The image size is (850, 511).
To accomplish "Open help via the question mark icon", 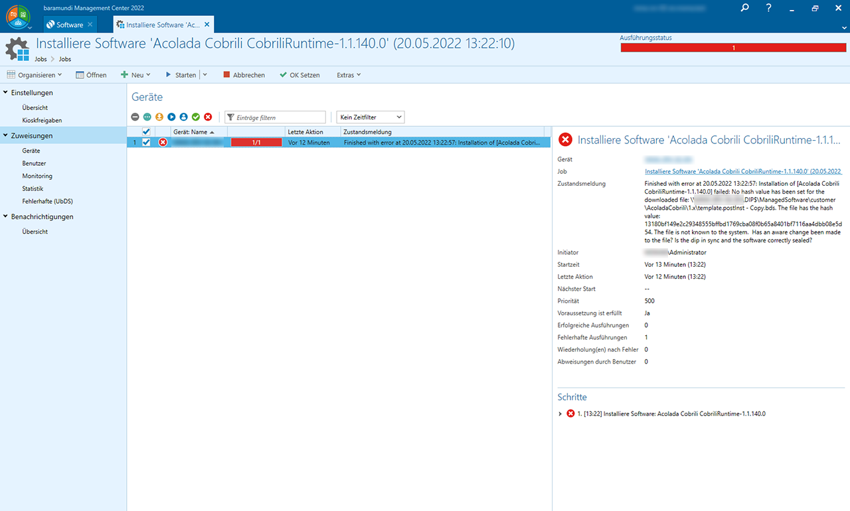I will [768, 8].
